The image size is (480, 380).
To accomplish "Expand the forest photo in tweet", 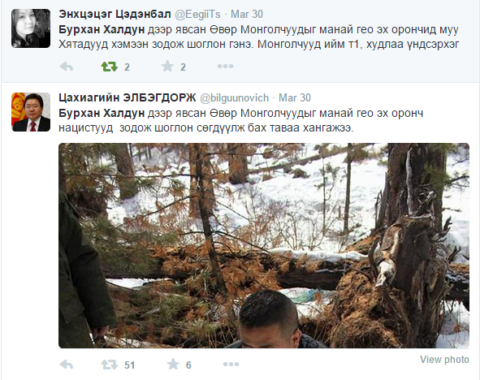I will 264,246.
